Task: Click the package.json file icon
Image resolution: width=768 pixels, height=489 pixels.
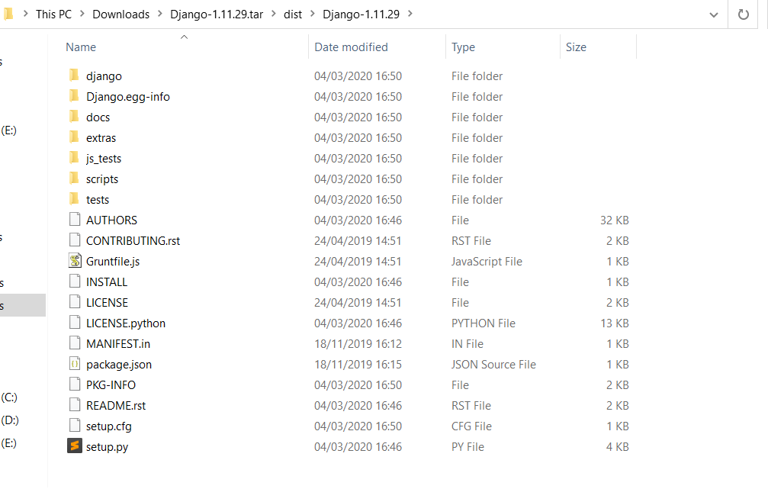Action: click(x=75, y=364)
